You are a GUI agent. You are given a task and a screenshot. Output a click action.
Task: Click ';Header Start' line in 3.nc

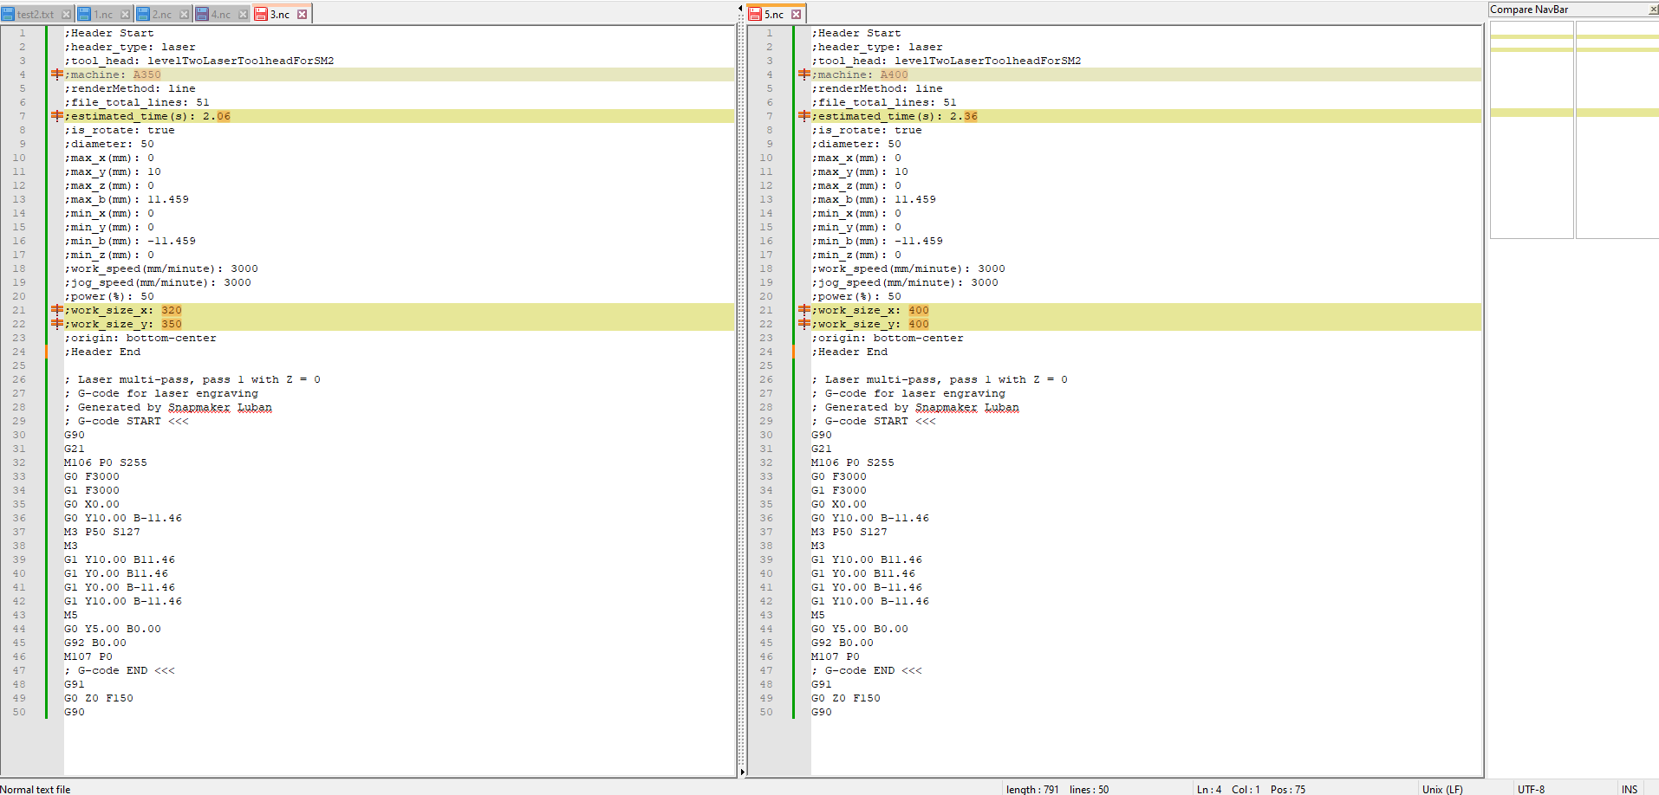pos(109,33)
